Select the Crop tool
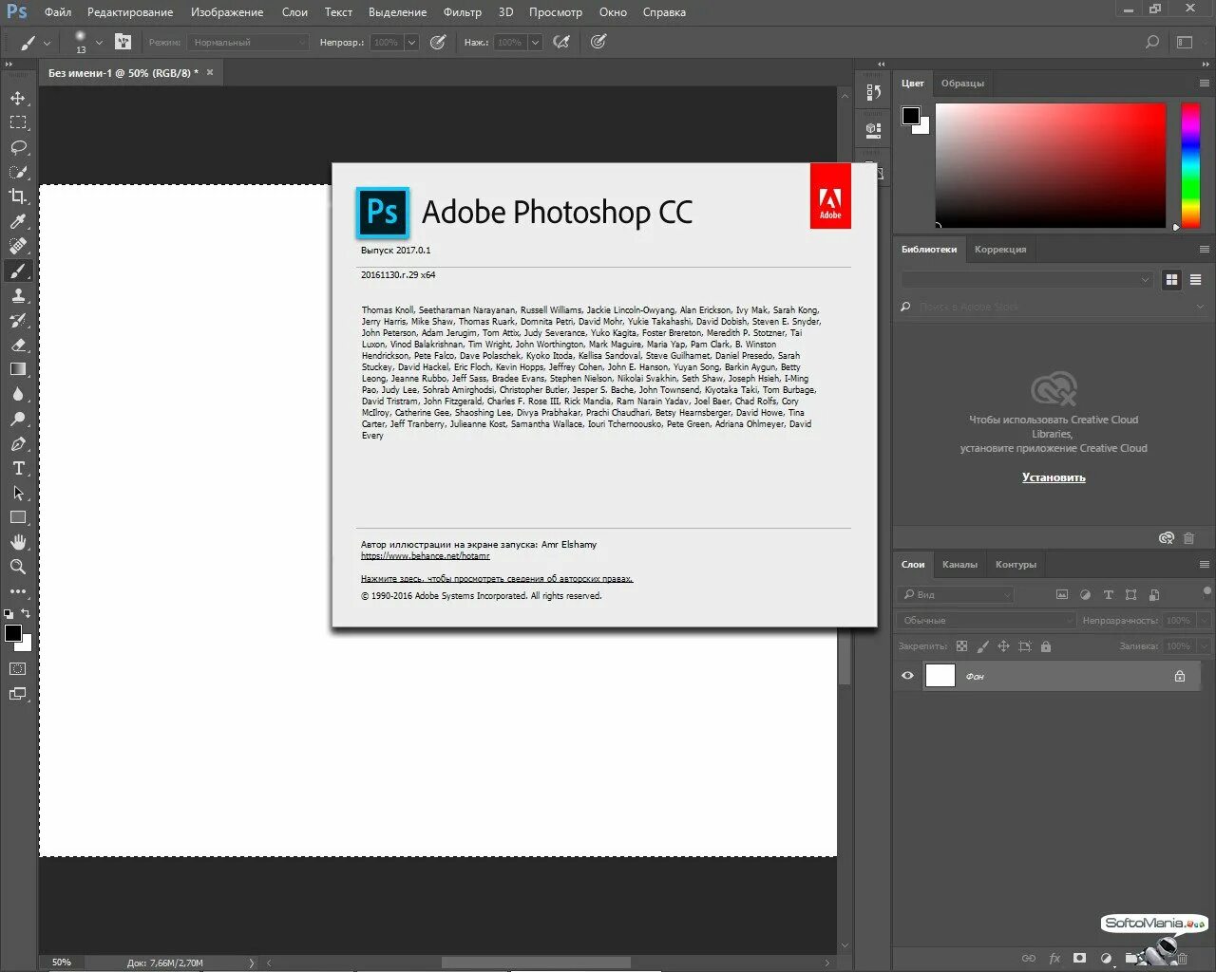 tap(18, 196)
